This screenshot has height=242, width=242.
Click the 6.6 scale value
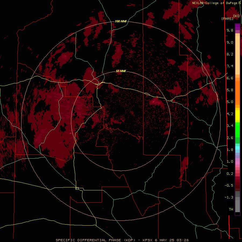tap(230, 78)
